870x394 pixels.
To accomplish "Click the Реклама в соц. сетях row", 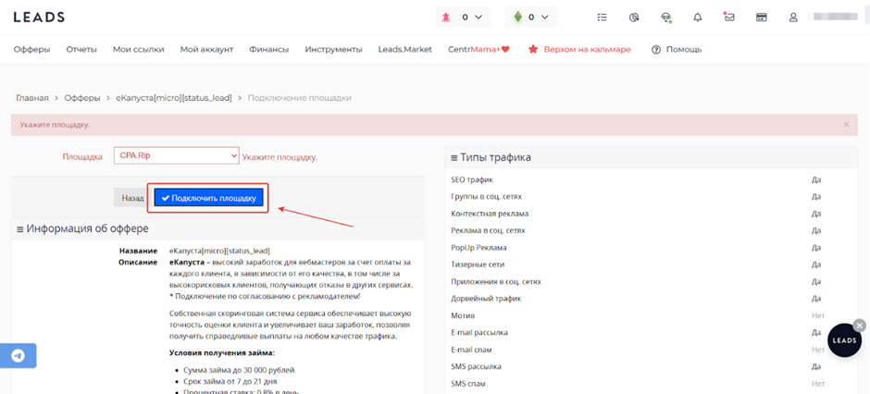I will (652, 230).
